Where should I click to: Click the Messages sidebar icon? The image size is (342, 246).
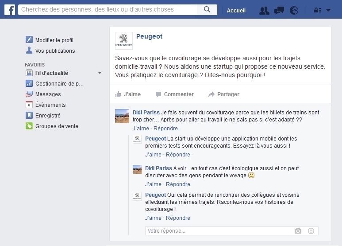pyautogui.click(x=29, y=94)
